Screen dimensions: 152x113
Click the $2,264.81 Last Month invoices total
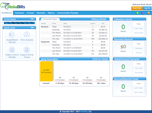pyautogui.click(x=103, y=36)
